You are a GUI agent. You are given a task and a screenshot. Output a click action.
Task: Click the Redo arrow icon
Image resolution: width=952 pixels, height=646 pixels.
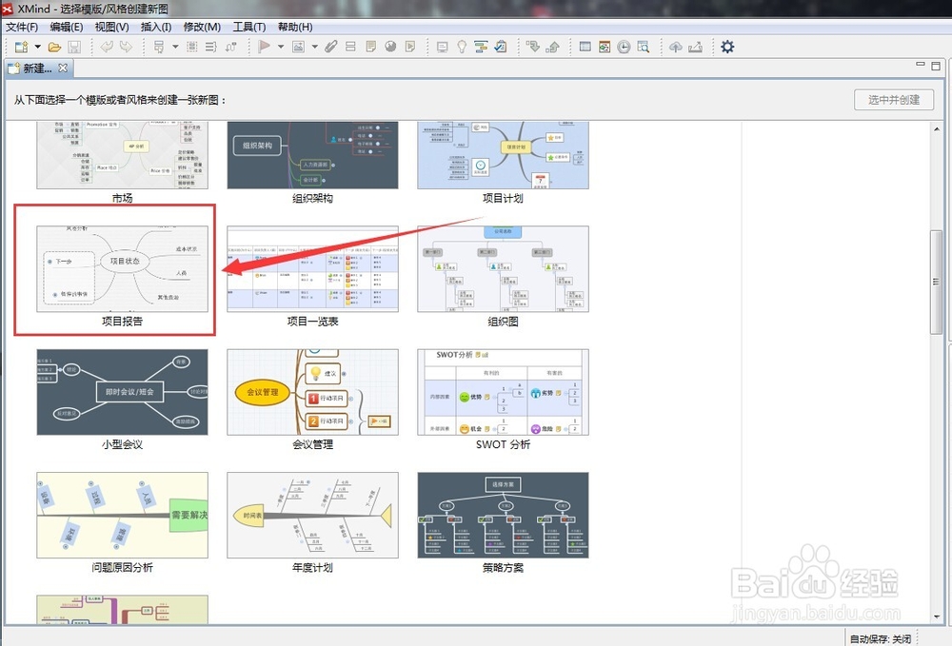pos(126,47)
